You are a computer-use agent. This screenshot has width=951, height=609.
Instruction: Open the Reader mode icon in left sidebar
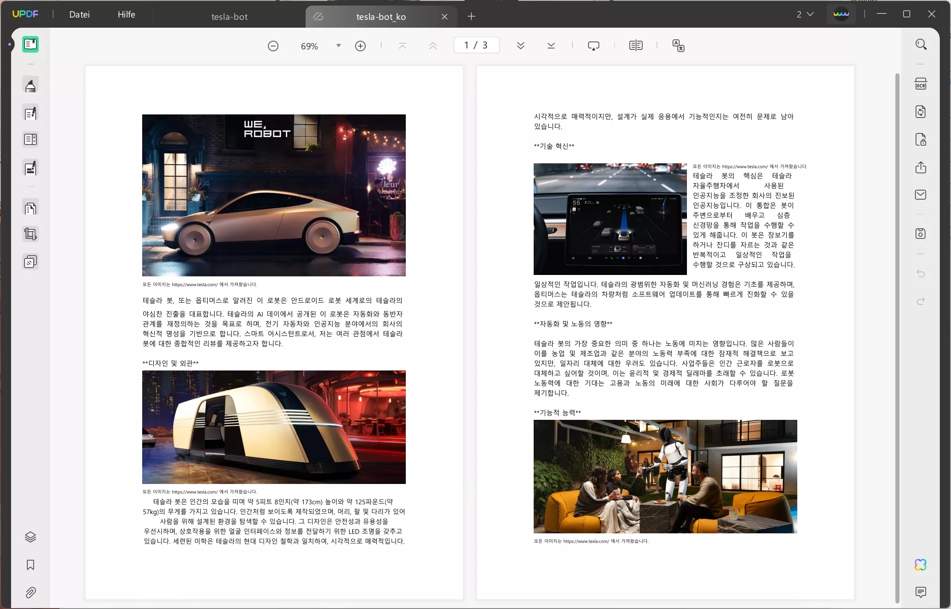[x=30, y=44]
